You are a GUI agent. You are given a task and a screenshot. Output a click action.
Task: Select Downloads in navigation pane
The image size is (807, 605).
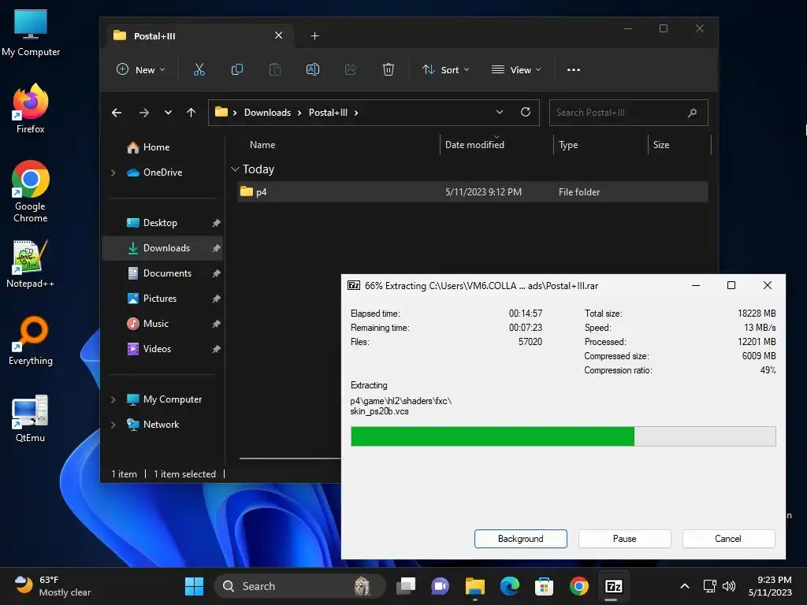(162, 248)
